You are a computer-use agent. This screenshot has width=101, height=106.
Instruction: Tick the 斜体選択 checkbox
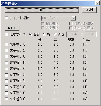click(x=43, y=24)
